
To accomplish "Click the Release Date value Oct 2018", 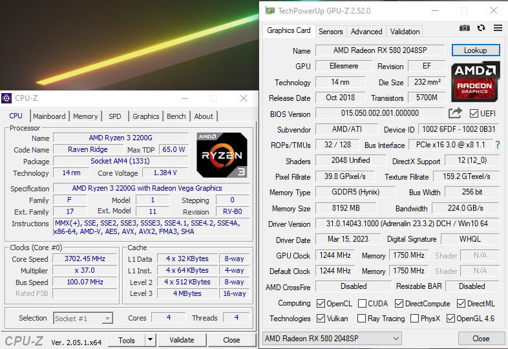I will (x=340, y=98).
